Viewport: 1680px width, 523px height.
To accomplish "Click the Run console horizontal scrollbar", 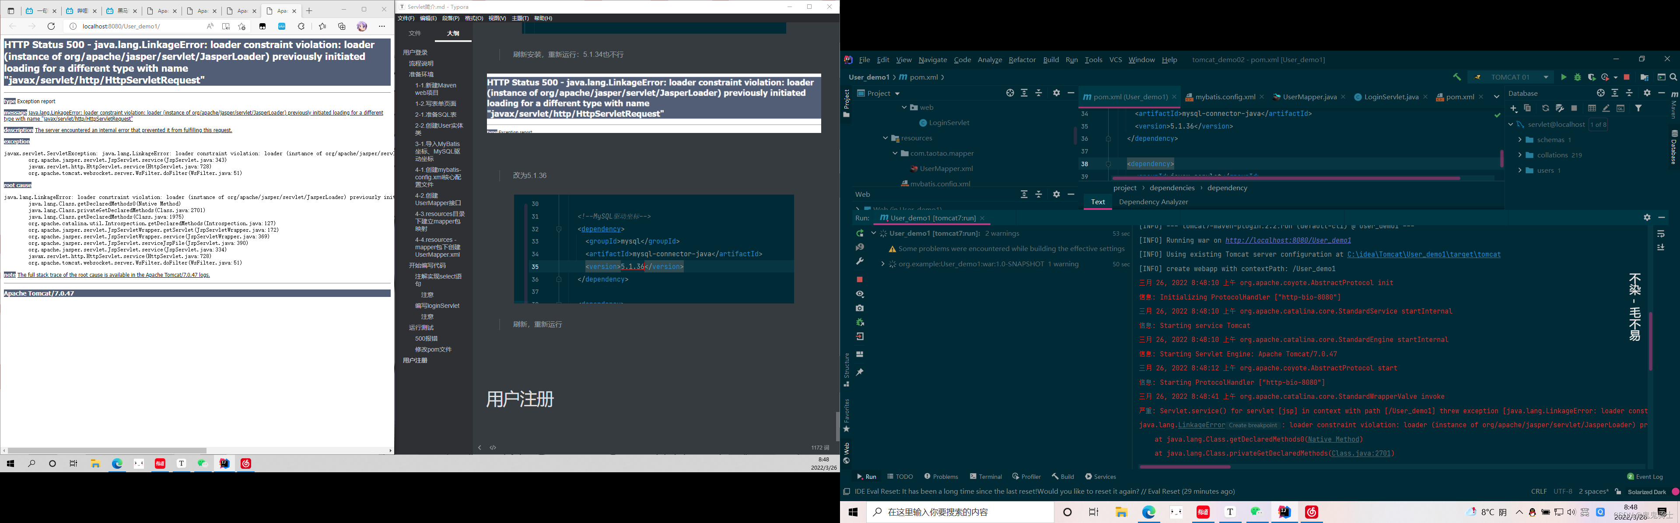I will click(x=1185, y=467).
